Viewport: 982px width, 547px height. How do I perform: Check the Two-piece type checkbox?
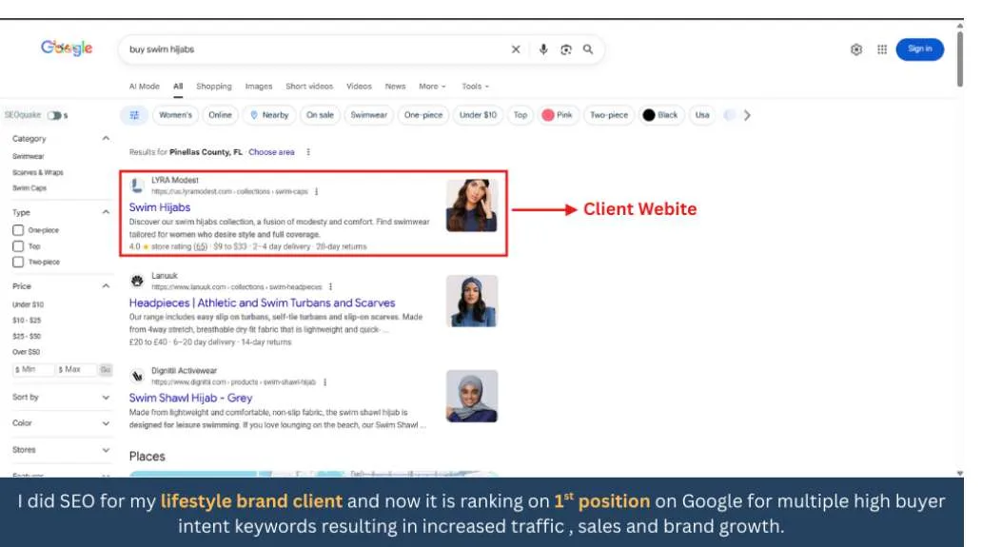click(x=18, y=262)
